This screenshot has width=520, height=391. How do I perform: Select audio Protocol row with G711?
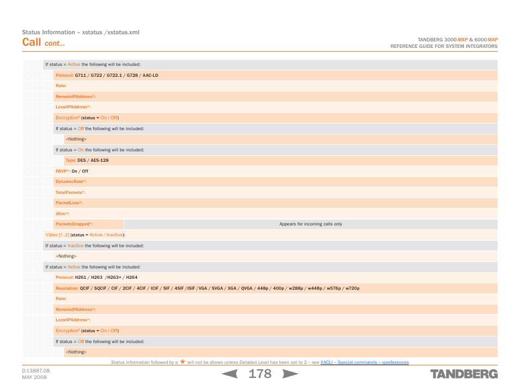point(275,75)
